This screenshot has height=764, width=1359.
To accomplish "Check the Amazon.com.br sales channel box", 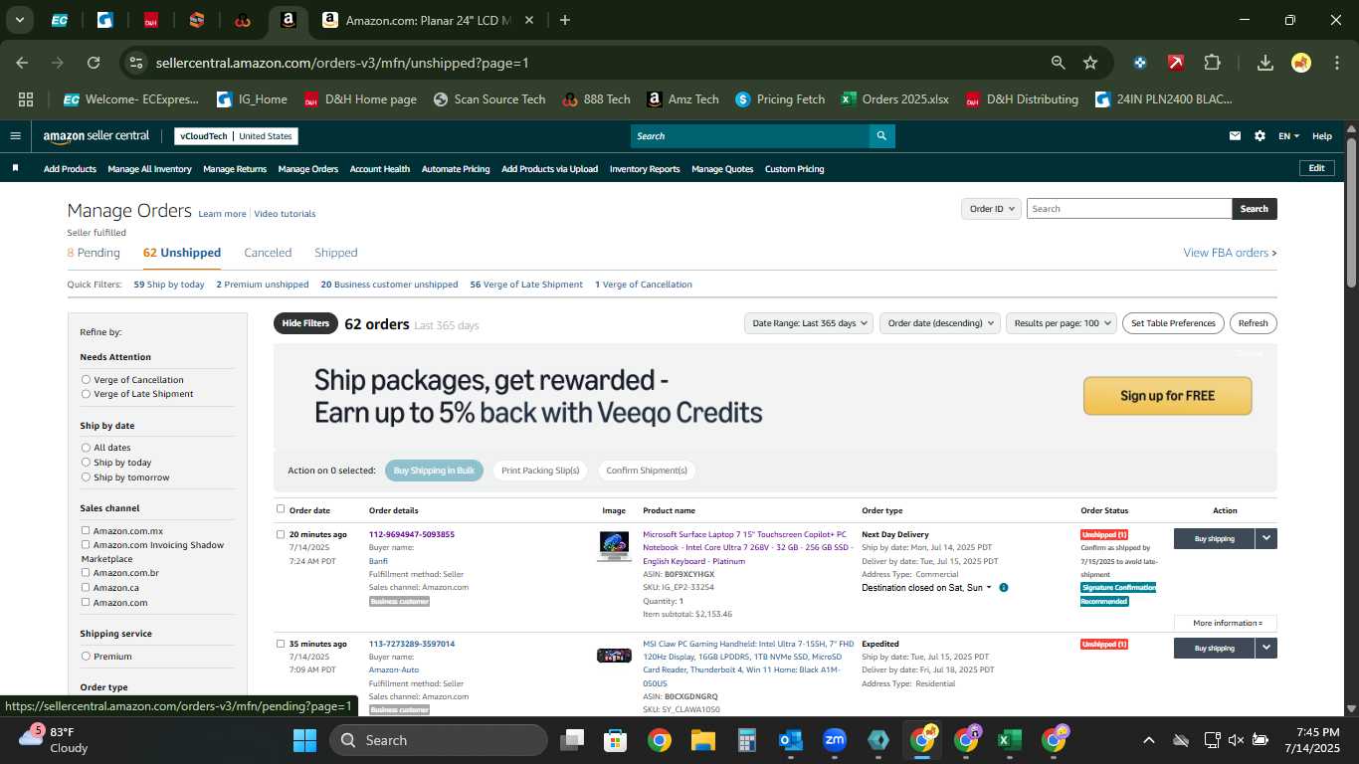I will [86, 572].
